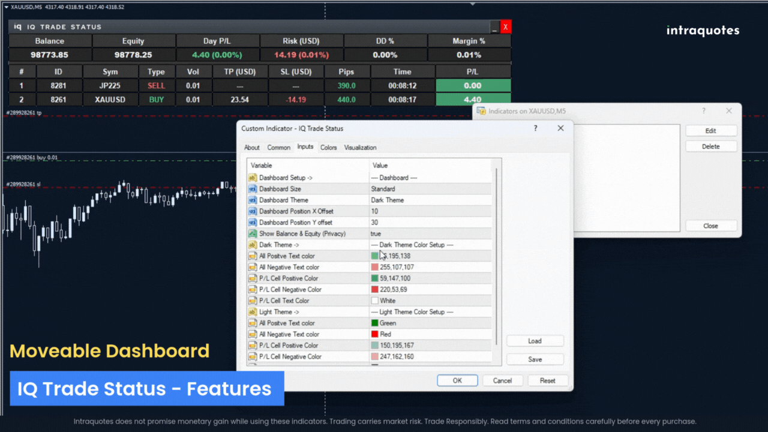Select the Red color swatch
This screenshot has height=432, width=768.
(x=375, y=334)
